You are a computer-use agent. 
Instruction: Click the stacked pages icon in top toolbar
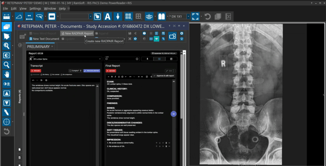pyautogui.click(x=218, y=16)
